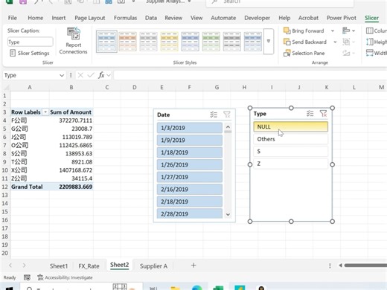Switch to Sheet1 tab
This screenshot has height=290, width=387.
coord(59,266)
